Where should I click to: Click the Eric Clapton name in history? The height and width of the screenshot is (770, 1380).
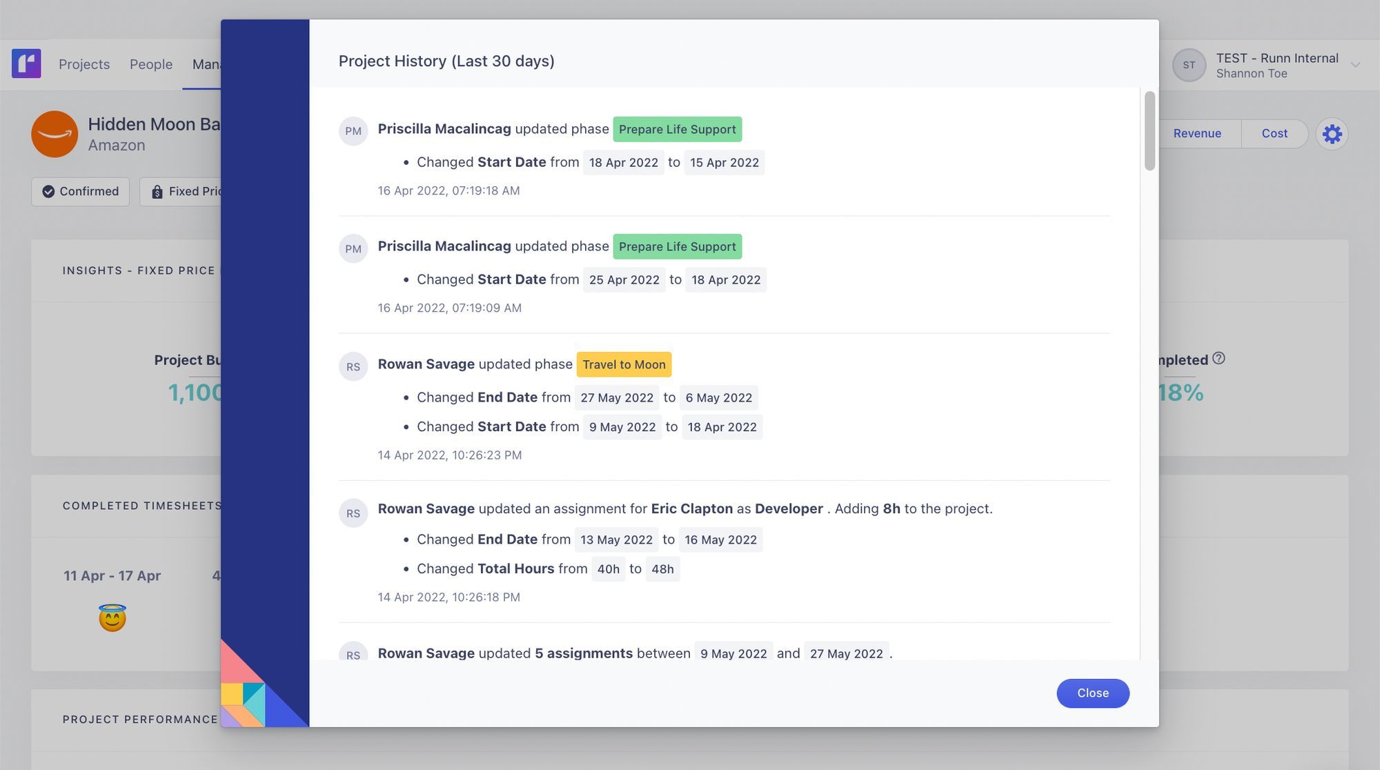click(691, 509)
